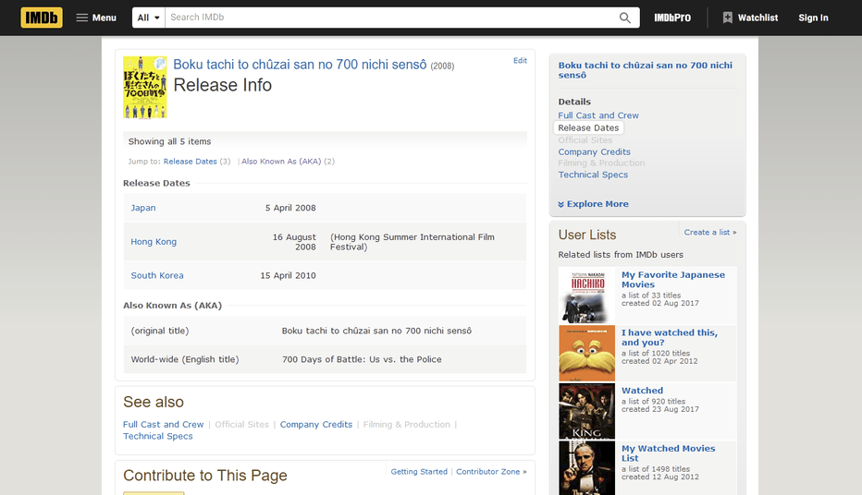Open sidebar Company Credits
This screenshot has width=862, height=495.
coord(595,152)
